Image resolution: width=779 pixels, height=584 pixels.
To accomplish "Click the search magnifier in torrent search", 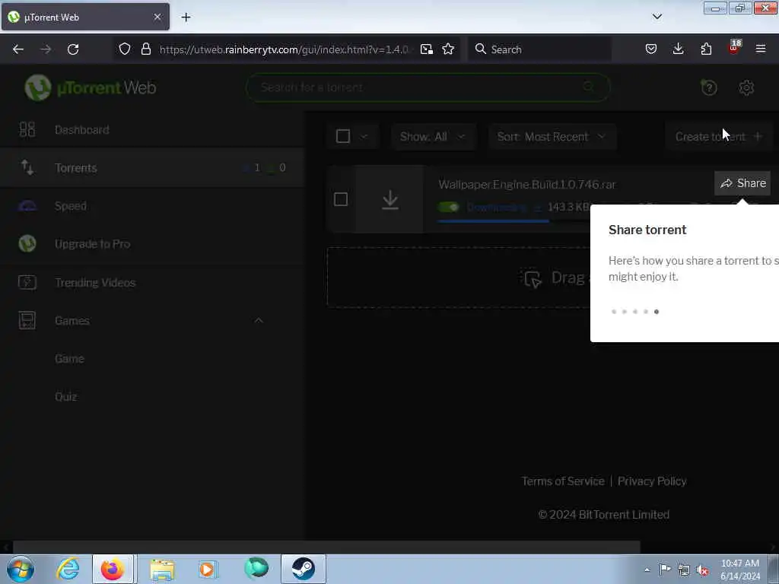I will point(589,87).
